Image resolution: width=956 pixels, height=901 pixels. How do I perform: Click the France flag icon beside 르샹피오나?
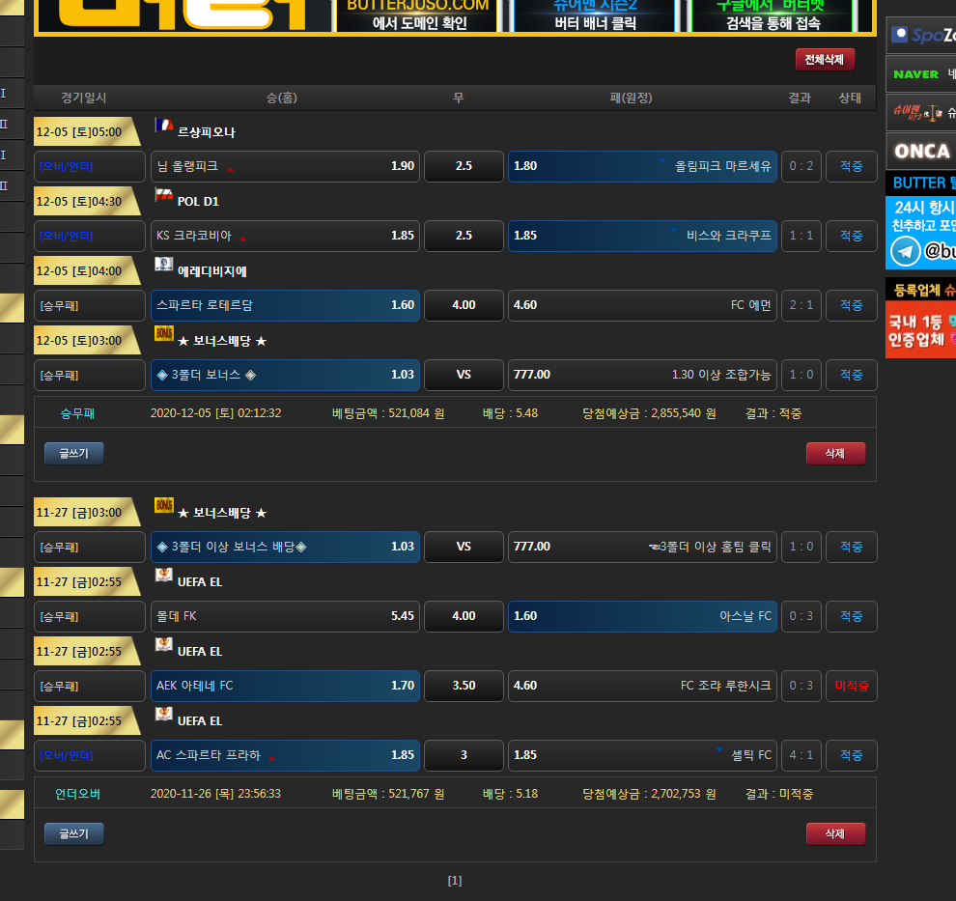coord(163,126)
